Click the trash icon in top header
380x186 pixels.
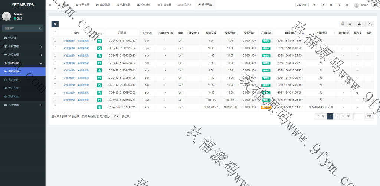click(x=331, y=5)
